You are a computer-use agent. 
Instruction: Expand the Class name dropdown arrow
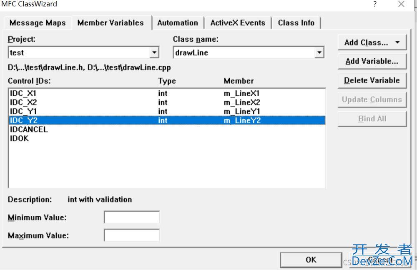point(319,52)
